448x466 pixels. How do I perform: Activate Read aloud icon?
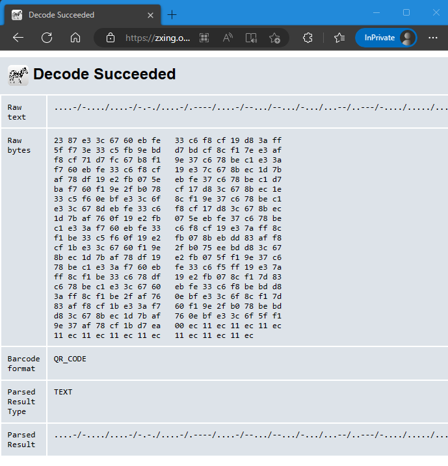tap(228, 38)
